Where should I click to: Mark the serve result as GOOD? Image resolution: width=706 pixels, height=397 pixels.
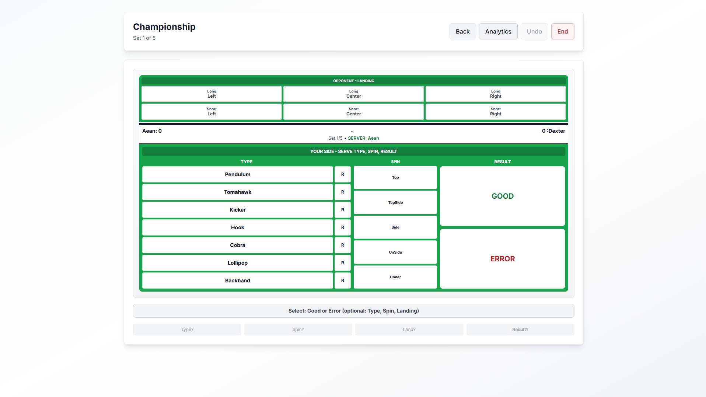point(503,196)
